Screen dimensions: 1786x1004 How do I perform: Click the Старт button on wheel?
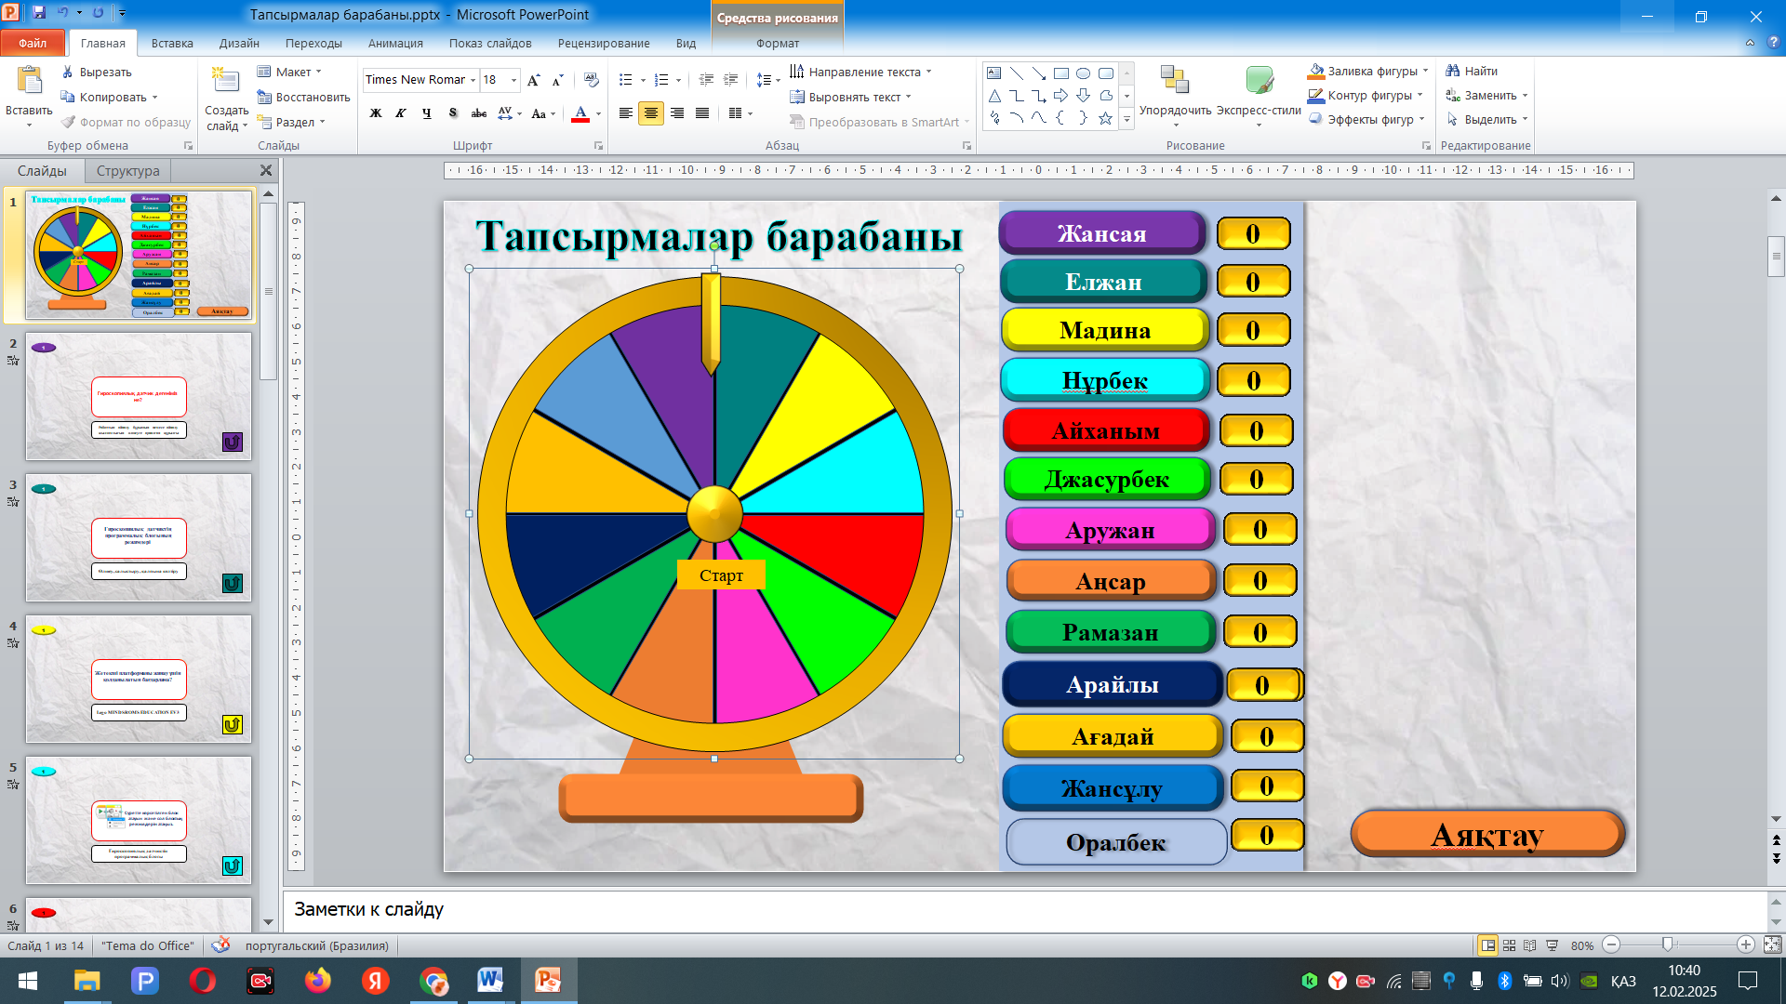721,575
